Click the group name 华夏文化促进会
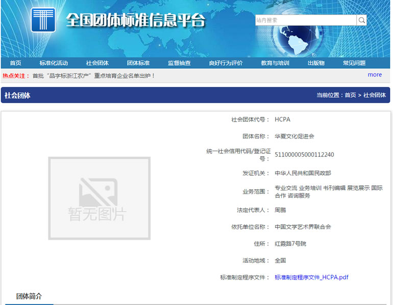The width and height of the screenshot is (393, 305). (294, 136)
